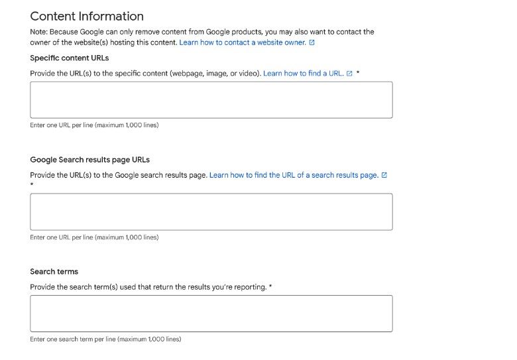Click the 'Google Search results page URLs' label

pos(90,160)
